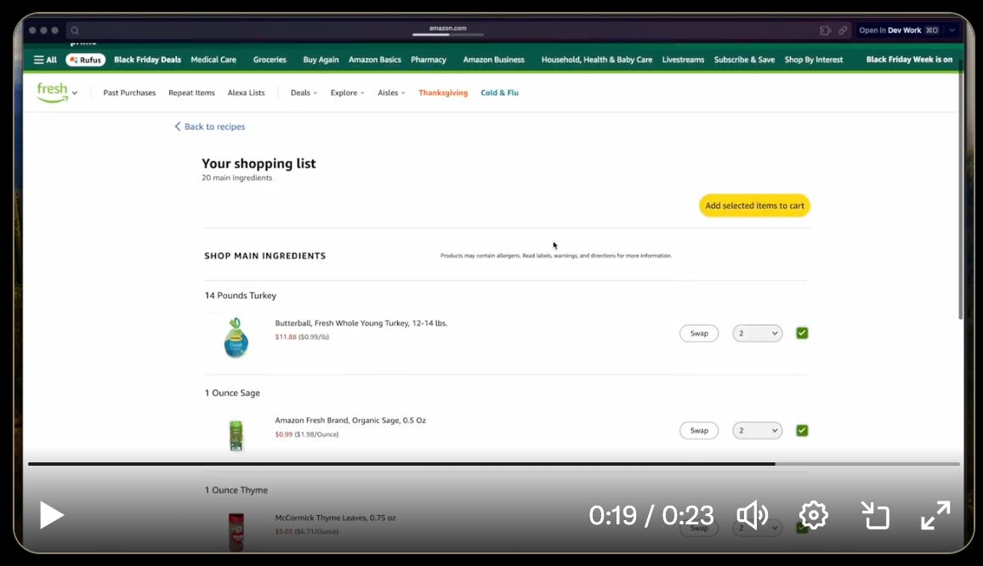983x566 pixels.
Task: Open the All hamburger menu
Action: pyautogui.click(x=44, y=59)
